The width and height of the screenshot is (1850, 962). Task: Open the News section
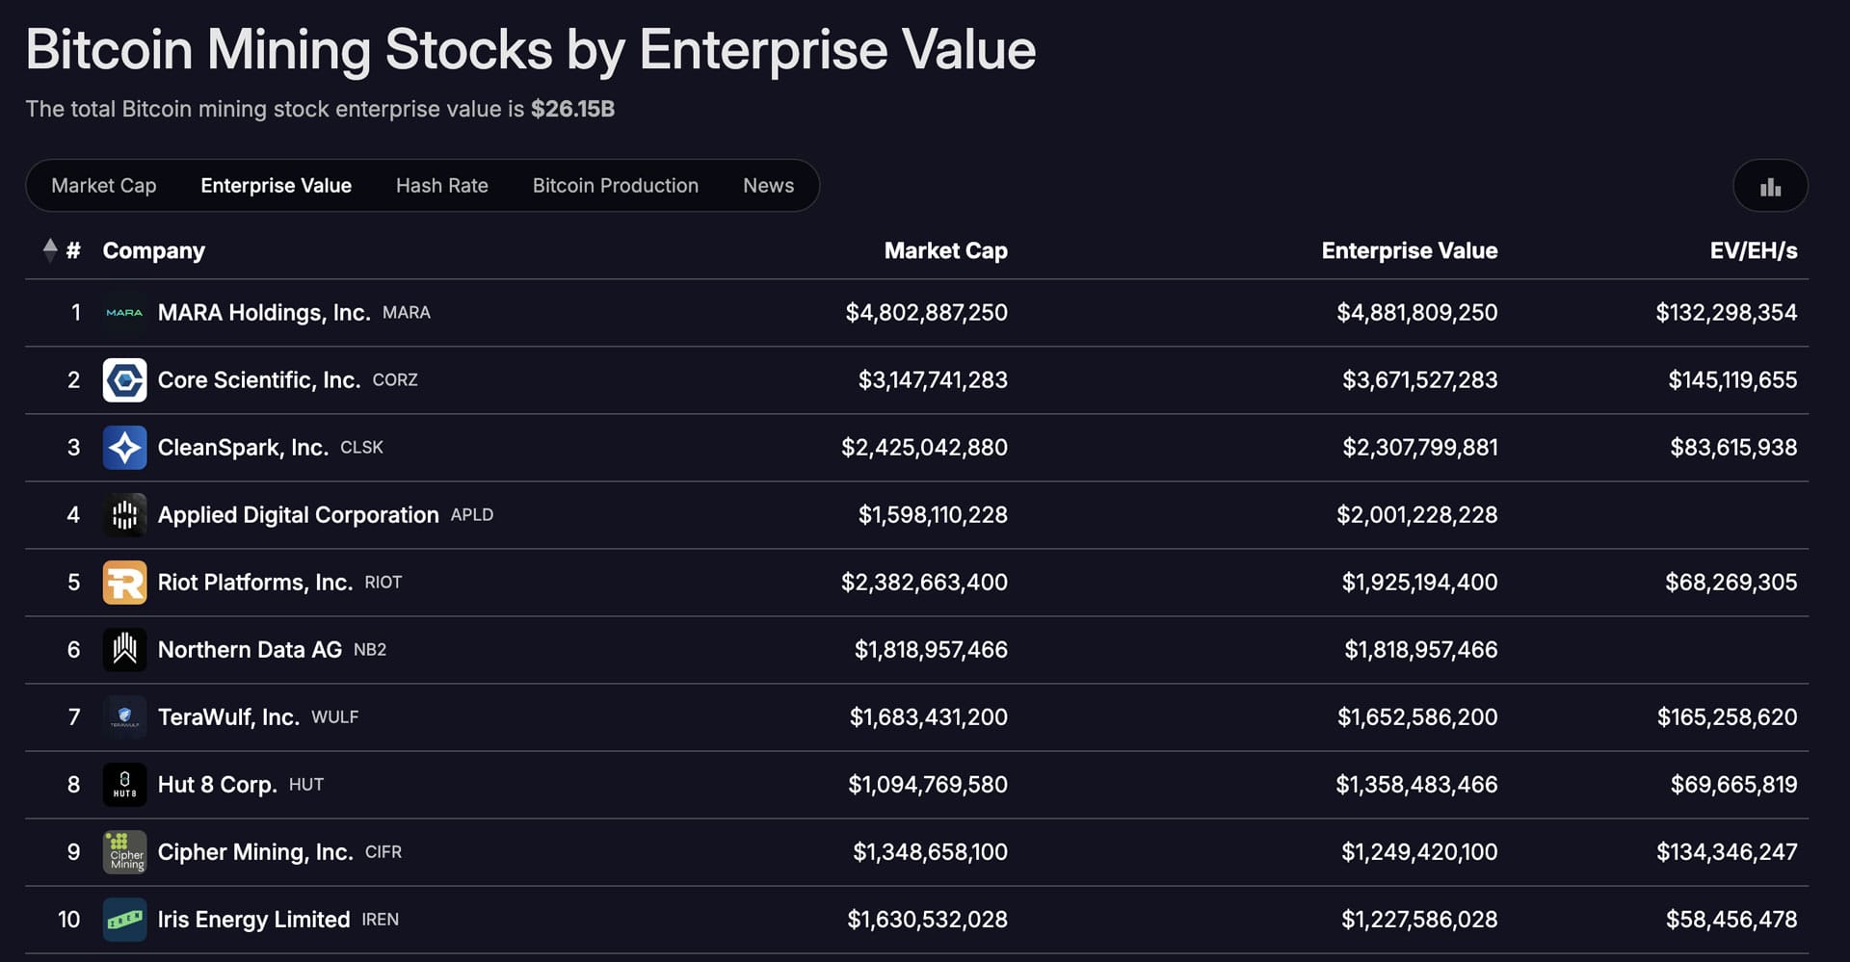click(x=768, y=185)
